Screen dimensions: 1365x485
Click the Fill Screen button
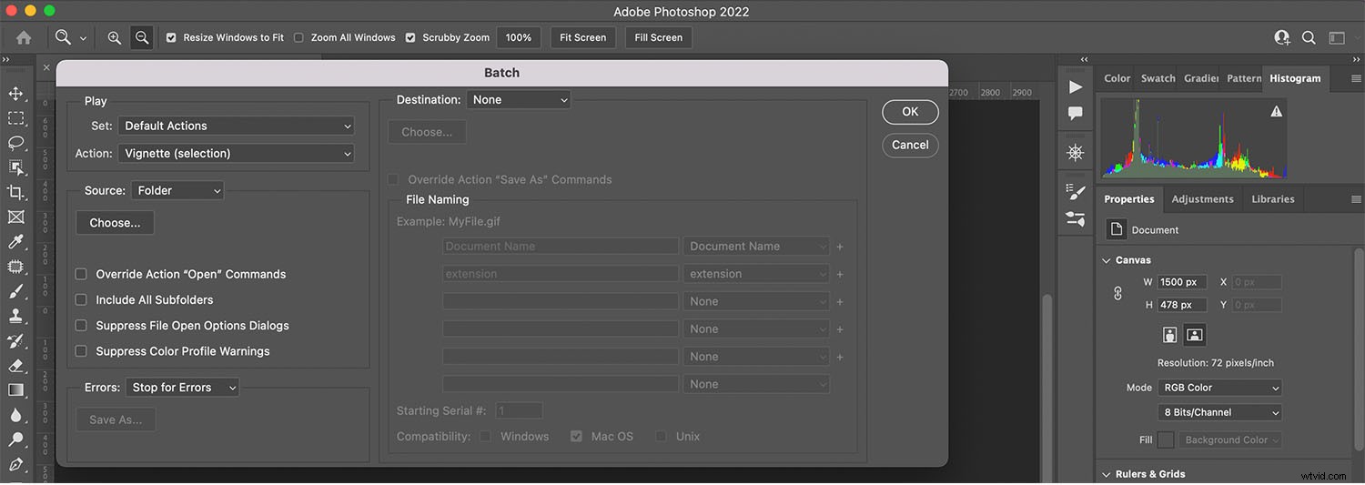(659, 37)
